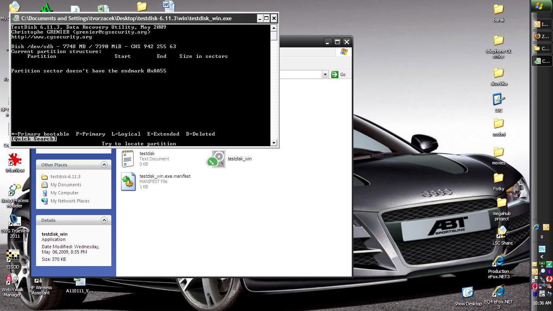The image size is (553, 311).
Task: Open My Network Places link
Action: point(70,201)
